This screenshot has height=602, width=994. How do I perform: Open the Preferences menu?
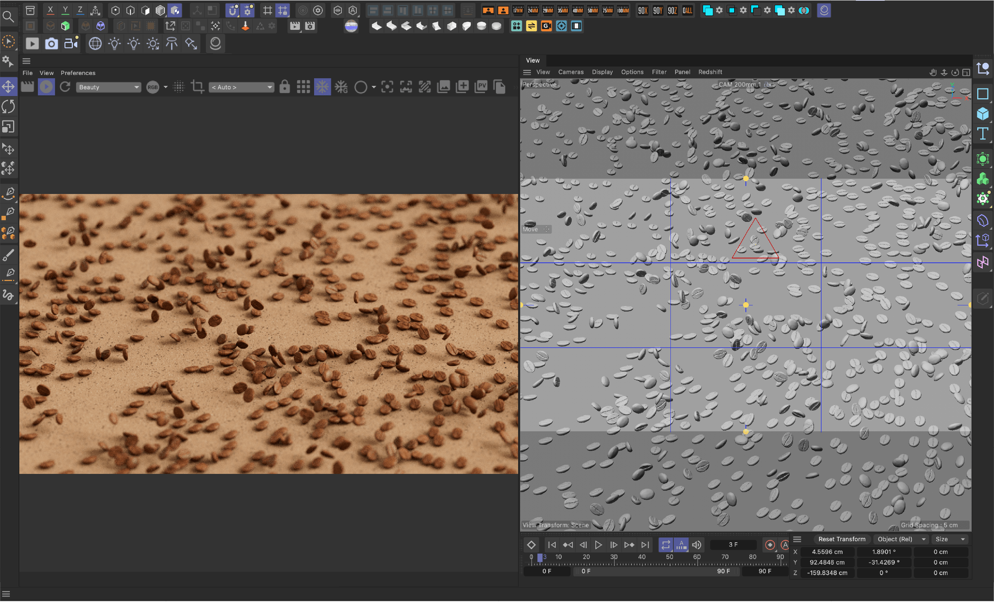(78, 73)
